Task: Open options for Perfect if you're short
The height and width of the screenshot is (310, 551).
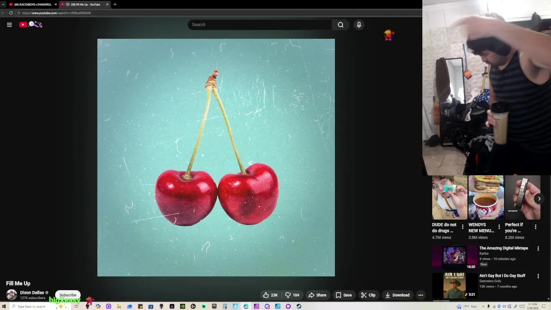Action: pyautogui.click(x=536, y=226)
